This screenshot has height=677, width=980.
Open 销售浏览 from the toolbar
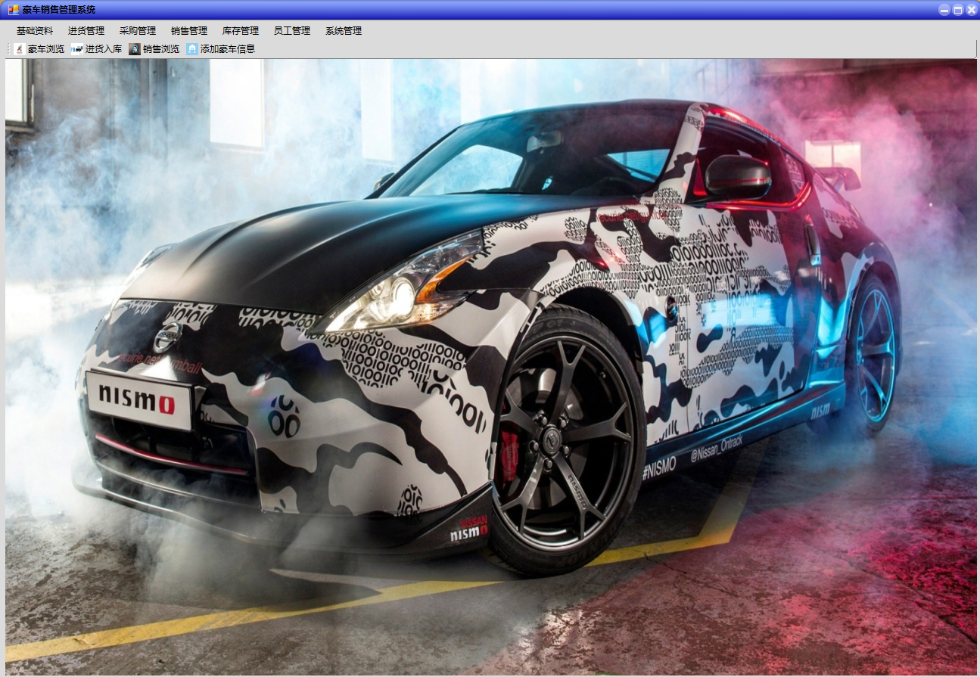(x=154, y=49)
